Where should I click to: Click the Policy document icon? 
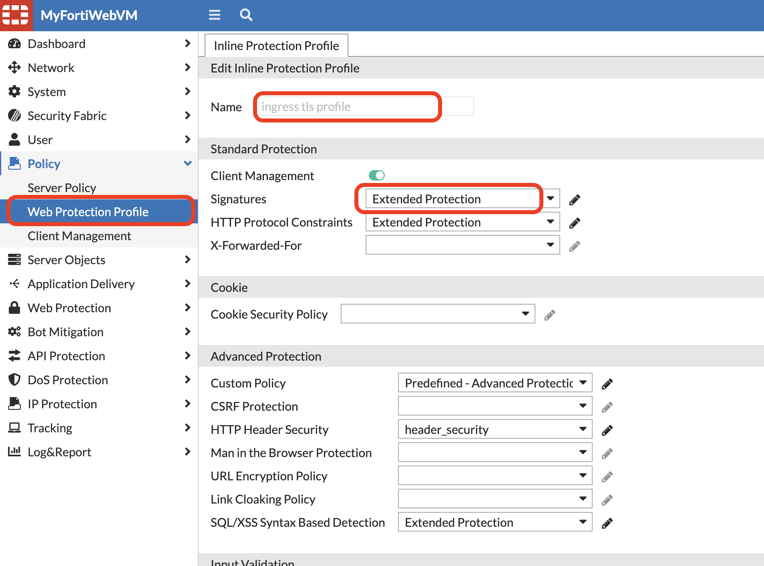(x=14, y=164)
